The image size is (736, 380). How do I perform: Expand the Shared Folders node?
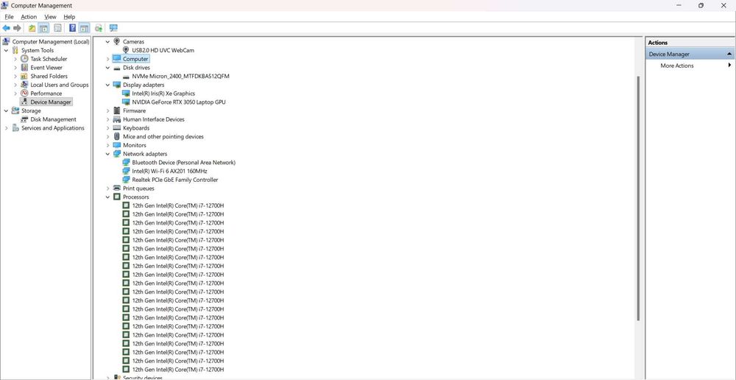click(15, 76)
